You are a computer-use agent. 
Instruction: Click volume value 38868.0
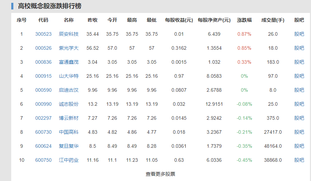[273, 160]
